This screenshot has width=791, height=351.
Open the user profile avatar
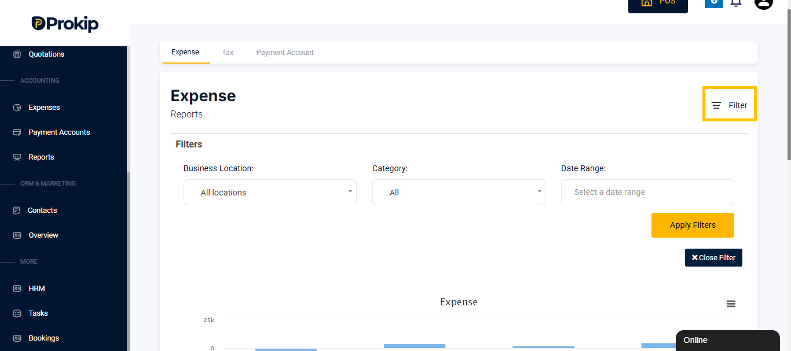pyautogui.click(x=764, y=3)
